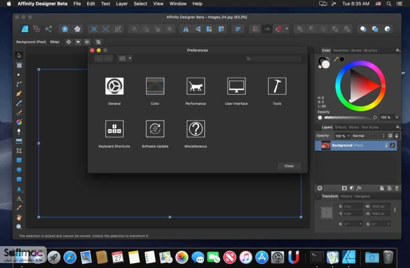
Task: Select the Zoom tool
Action: pyautogui.click(x=19, y=227)
